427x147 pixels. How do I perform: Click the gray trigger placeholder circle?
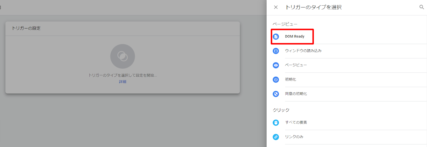[122, 56]
